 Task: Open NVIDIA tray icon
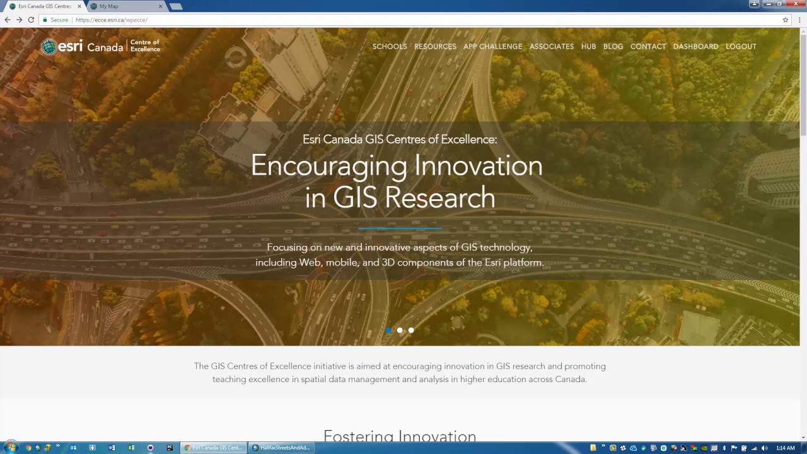704,448
